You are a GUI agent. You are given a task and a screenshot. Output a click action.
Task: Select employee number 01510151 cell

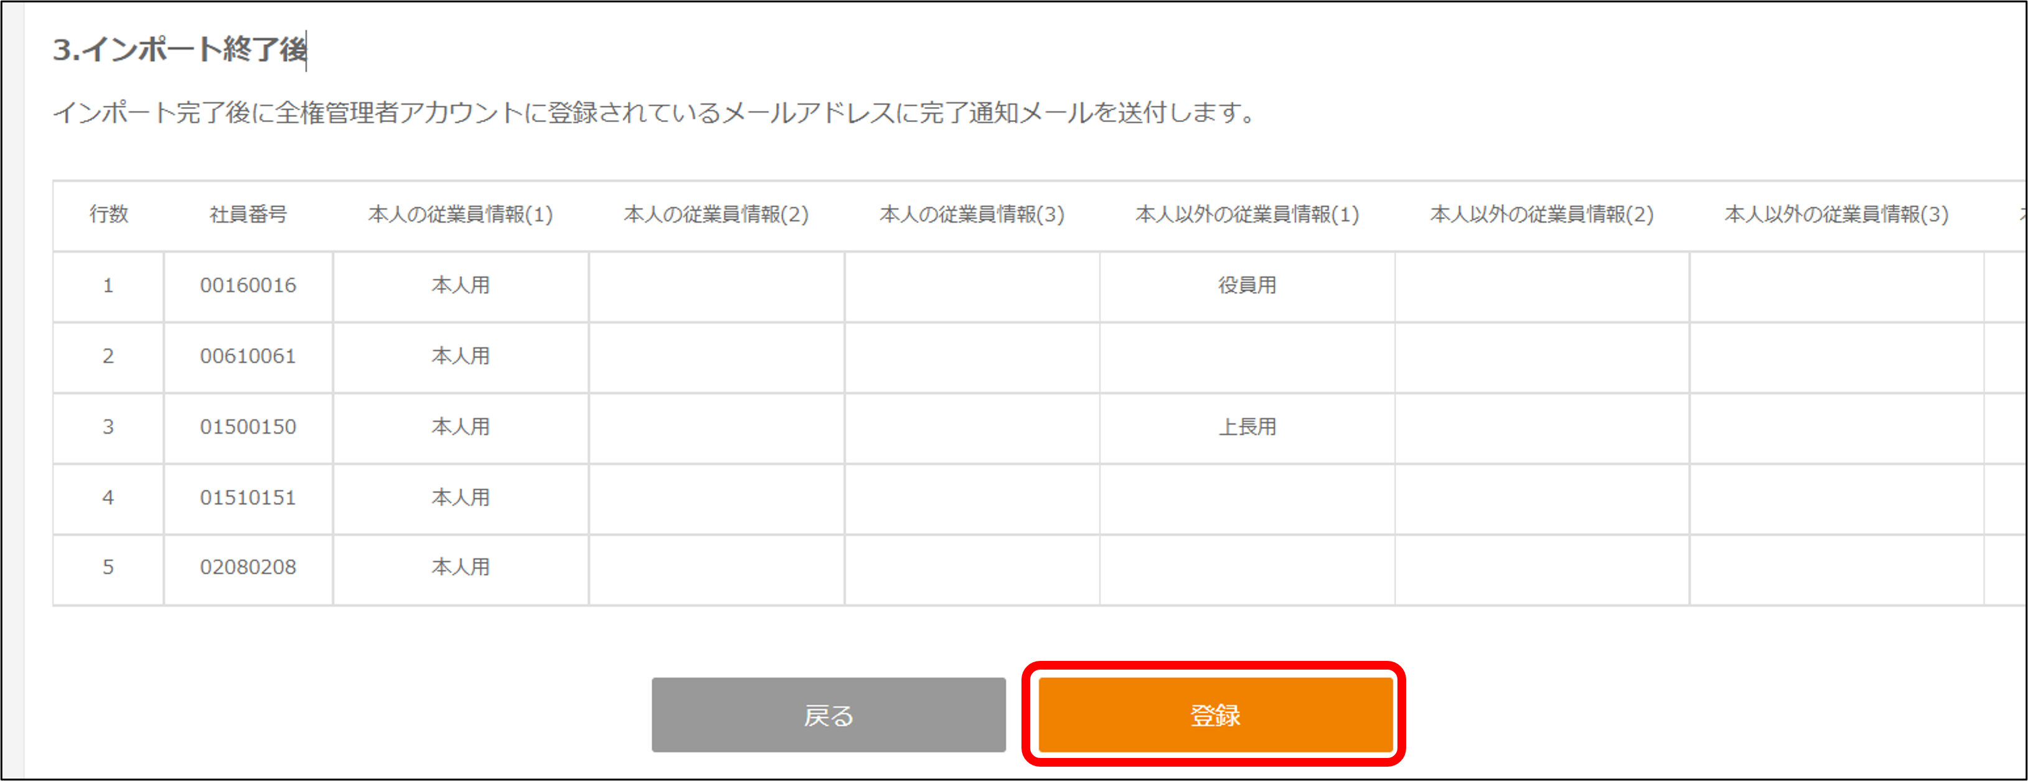pos(248,498)
